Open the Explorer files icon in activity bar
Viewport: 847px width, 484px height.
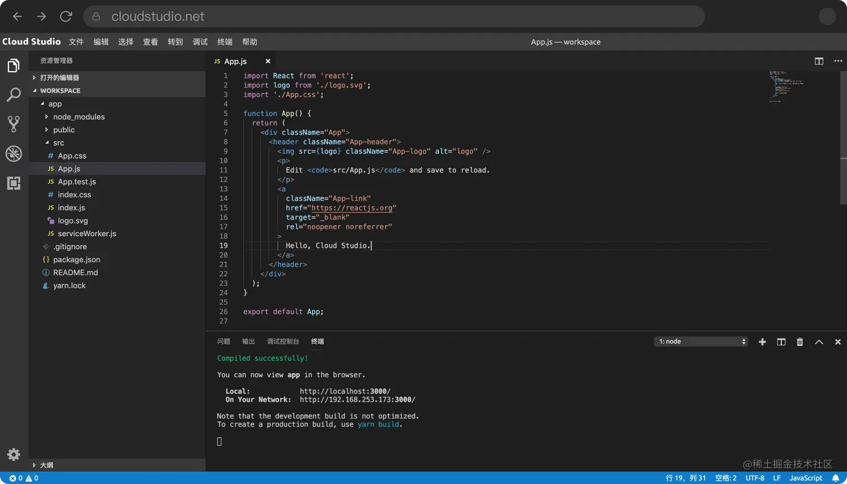13,66
